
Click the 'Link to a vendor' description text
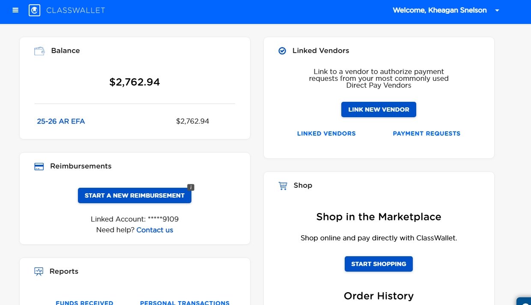coord(379,78)
